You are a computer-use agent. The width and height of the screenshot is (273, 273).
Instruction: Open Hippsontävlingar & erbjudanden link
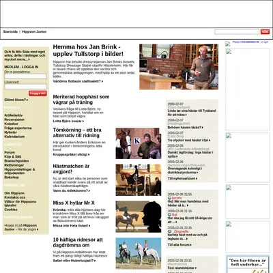[20, 171]
